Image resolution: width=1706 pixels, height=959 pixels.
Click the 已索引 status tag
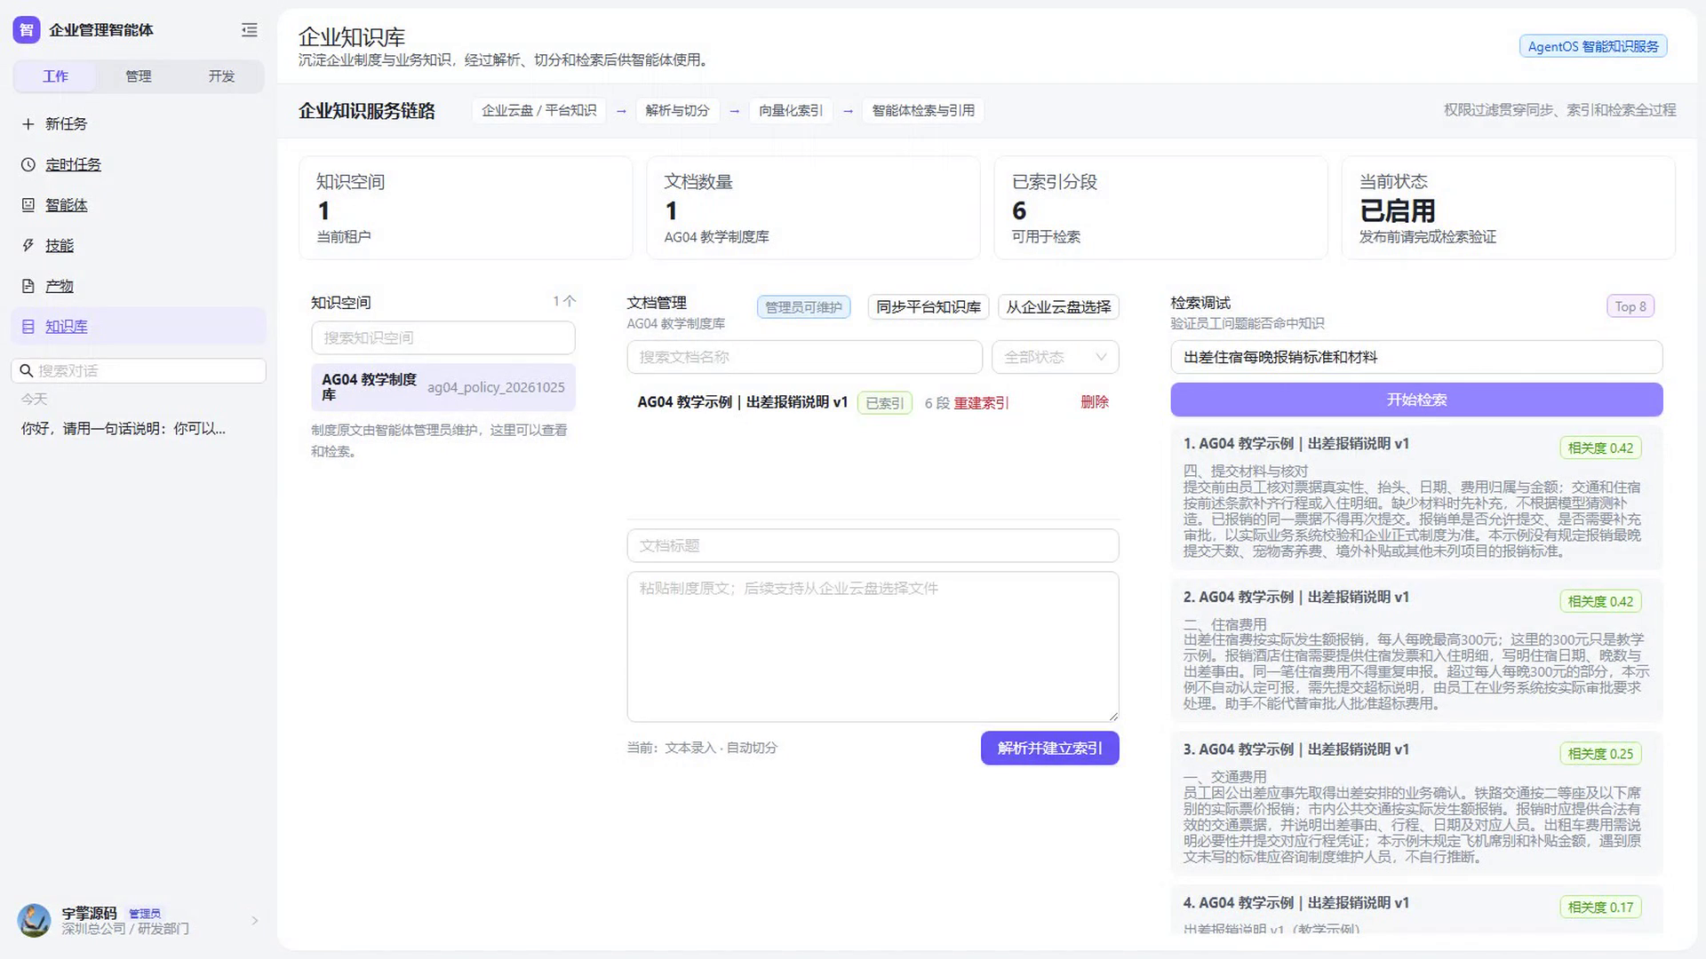(x=884, y=403)
